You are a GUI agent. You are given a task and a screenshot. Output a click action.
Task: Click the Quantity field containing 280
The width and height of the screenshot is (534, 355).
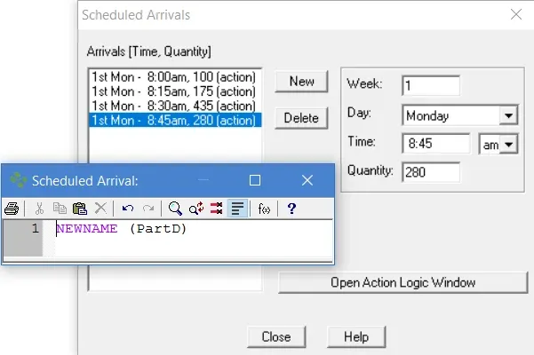[x=431, y=172]
